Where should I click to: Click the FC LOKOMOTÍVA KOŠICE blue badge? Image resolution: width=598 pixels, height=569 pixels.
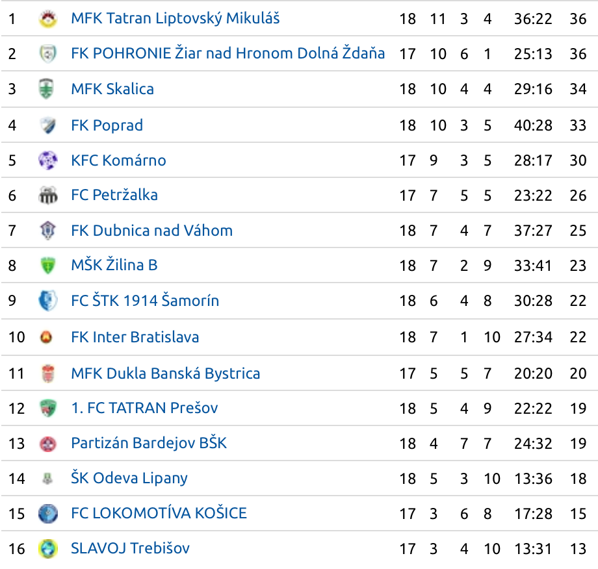[48, 513]
